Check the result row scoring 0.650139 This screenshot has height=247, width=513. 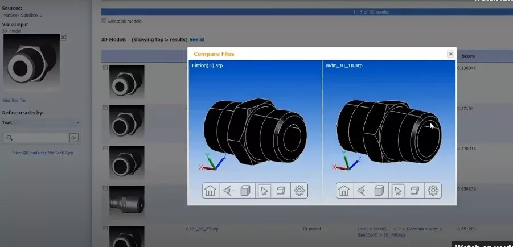pos(105,188)
